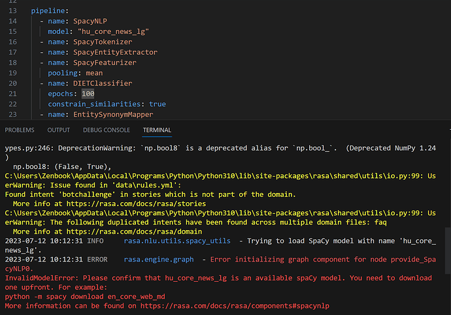
Task: Switch to the OUTPUT tab
Action: click(59, 130)
